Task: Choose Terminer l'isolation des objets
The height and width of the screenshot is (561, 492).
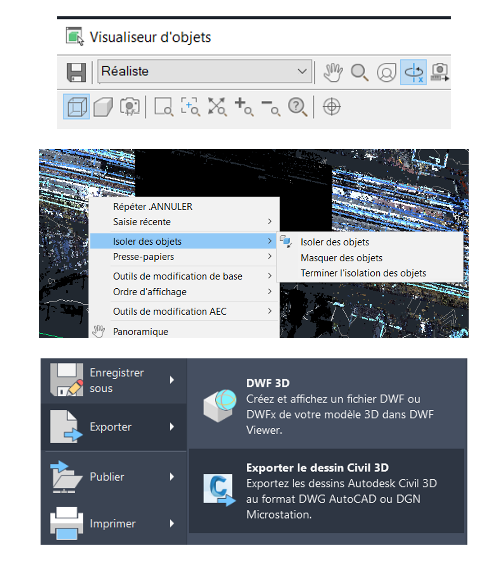Action: (370, 273)
